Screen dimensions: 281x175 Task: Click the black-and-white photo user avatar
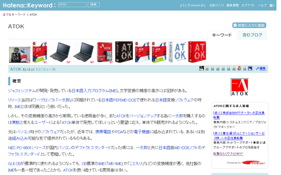coord(202,68)
